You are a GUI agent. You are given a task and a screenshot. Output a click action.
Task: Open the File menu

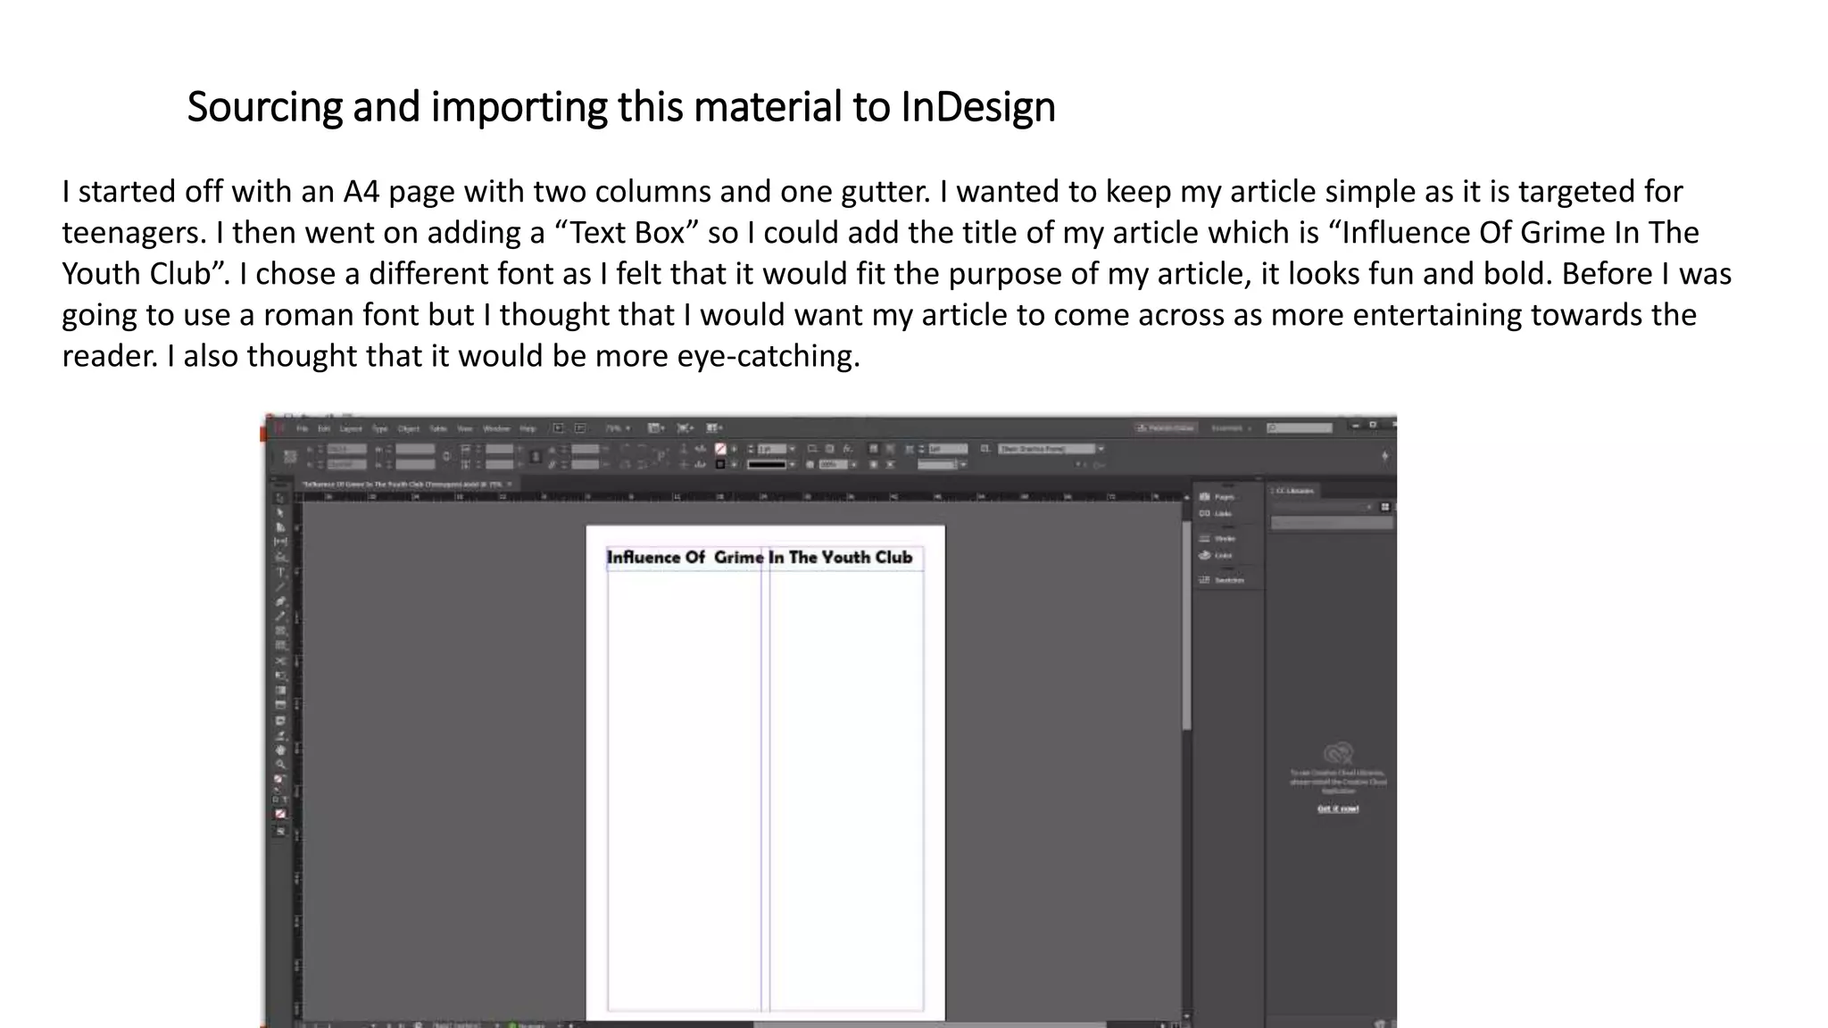[x=302, y=428]
